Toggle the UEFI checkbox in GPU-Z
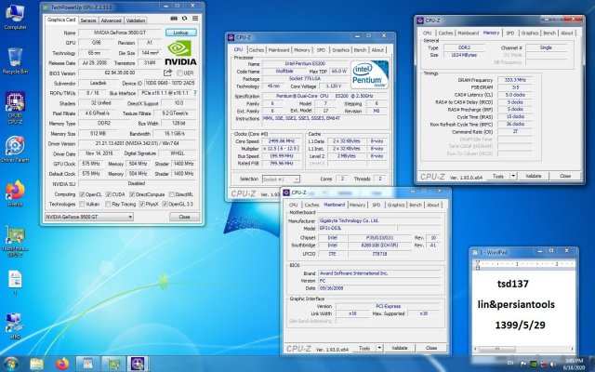 click(x=178, y=72)
